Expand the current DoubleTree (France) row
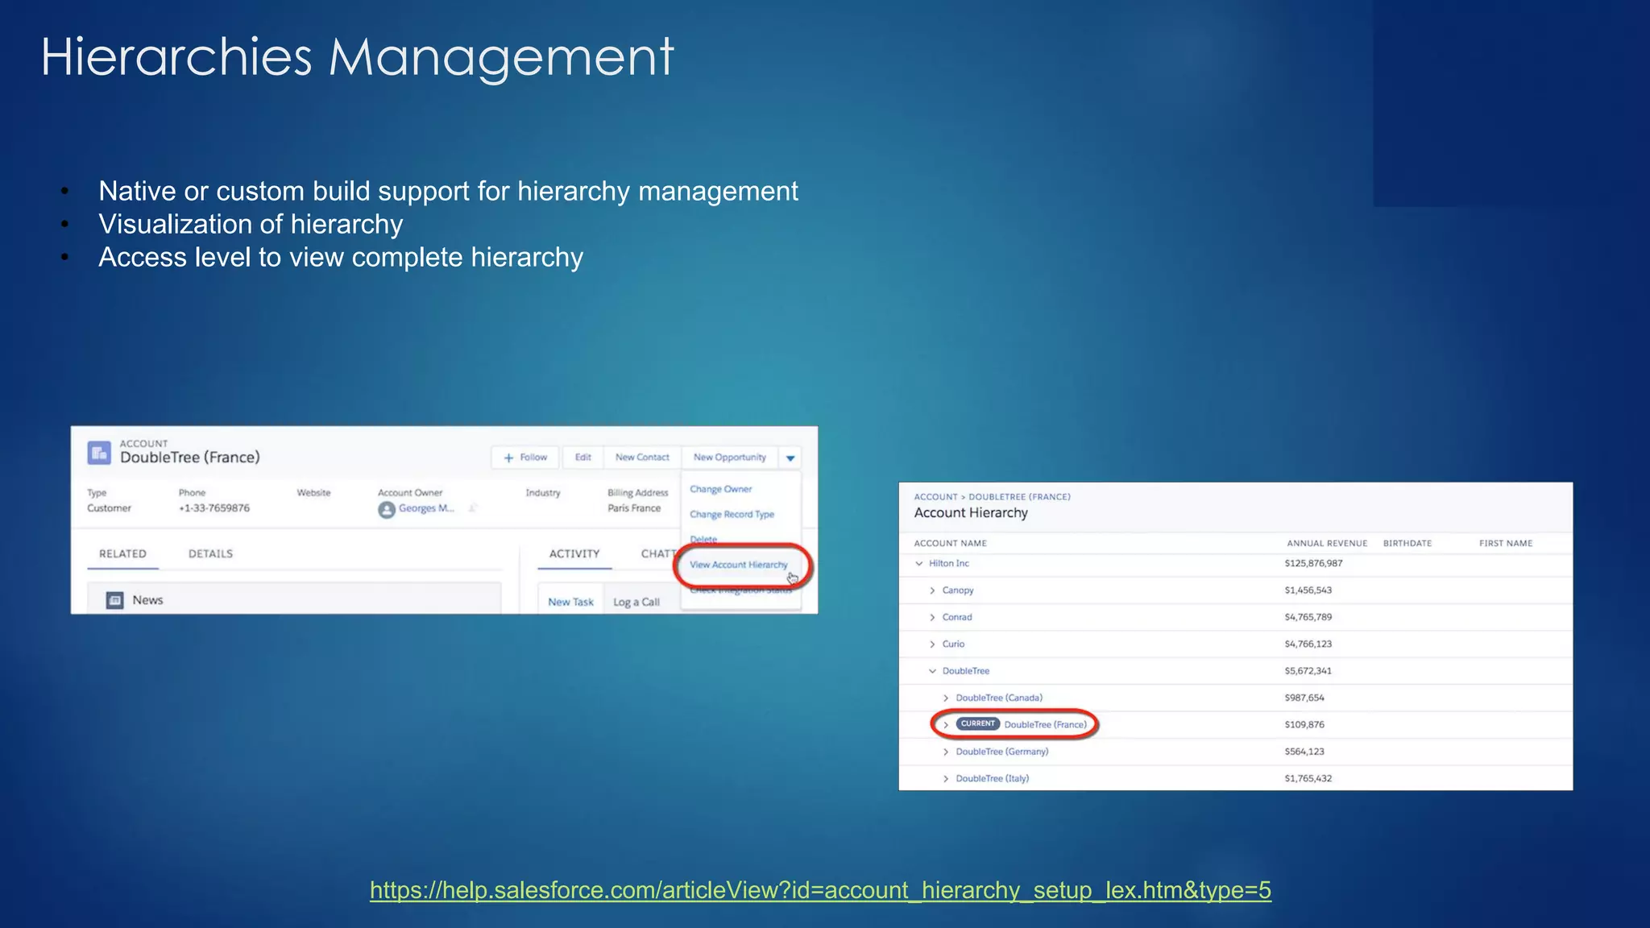1650x928 pixels. (x=946, y=724)
